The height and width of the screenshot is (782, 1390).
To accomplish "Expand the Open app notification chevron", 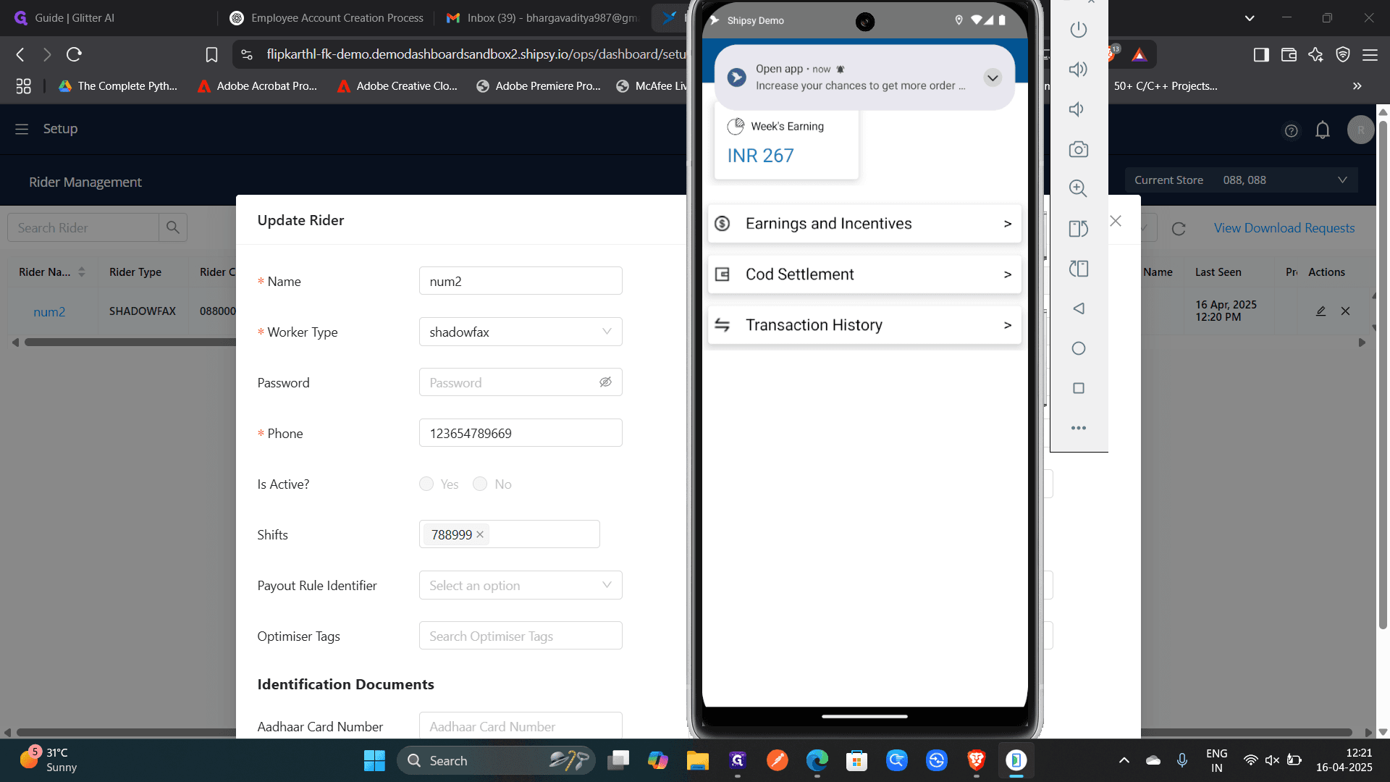I will (x=993, y=77).
